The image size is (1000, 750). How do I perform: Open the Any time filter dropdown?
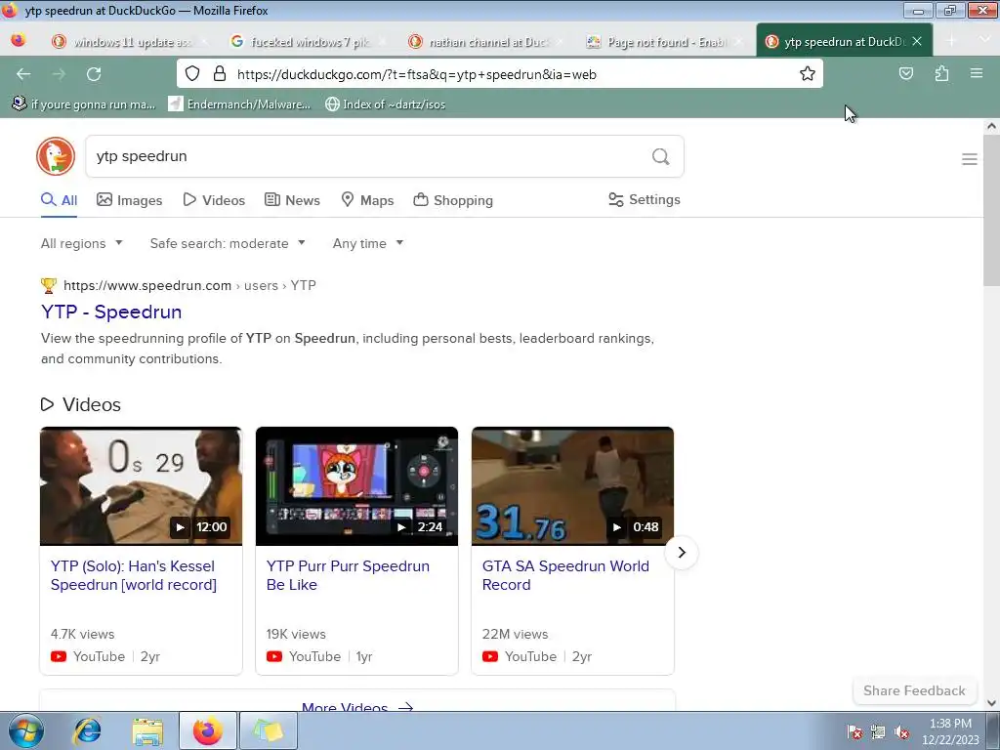(x=368, y=243)
